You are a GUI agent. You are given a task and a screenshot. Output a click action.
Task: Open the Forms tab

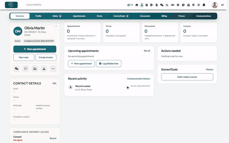[99, 16]
